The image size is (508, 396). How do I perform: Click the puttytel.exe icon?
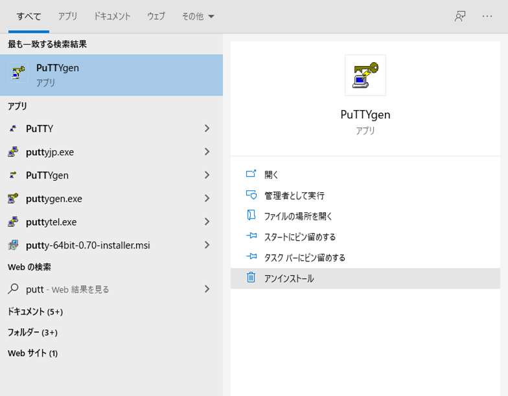[13, 221]
